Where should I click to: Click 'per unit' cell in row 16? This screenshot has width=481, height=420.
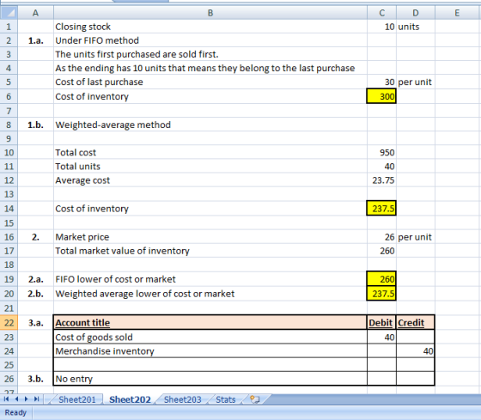click(416, 236)
